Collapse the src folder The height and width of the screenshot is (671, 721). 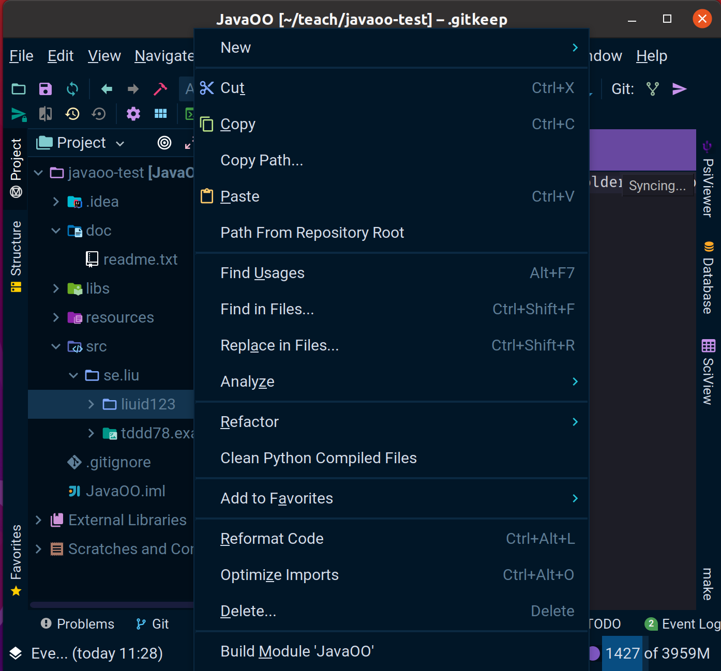(56, 346)
